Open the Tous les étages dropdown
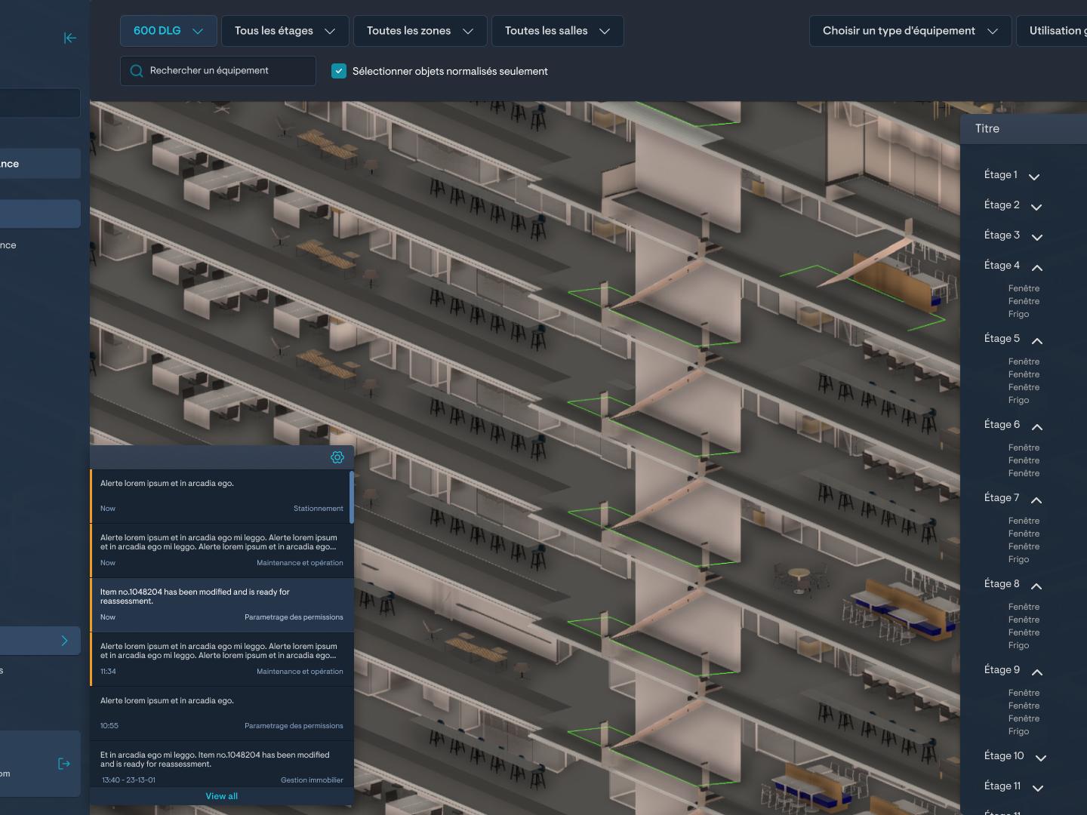Image resolution: width=1087 pixels, height=815 pixels. point(285,31)
